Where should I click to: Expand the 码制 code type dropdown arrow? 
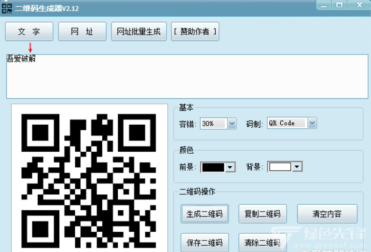point(312,123)
